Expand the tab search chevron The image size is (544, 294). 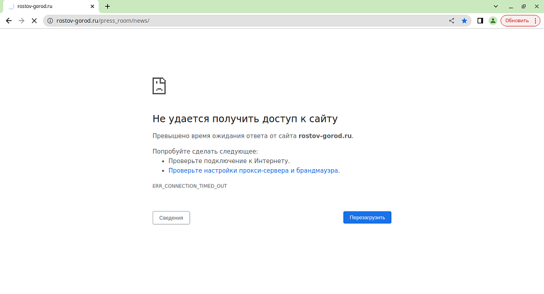click(x=496, y=6)
